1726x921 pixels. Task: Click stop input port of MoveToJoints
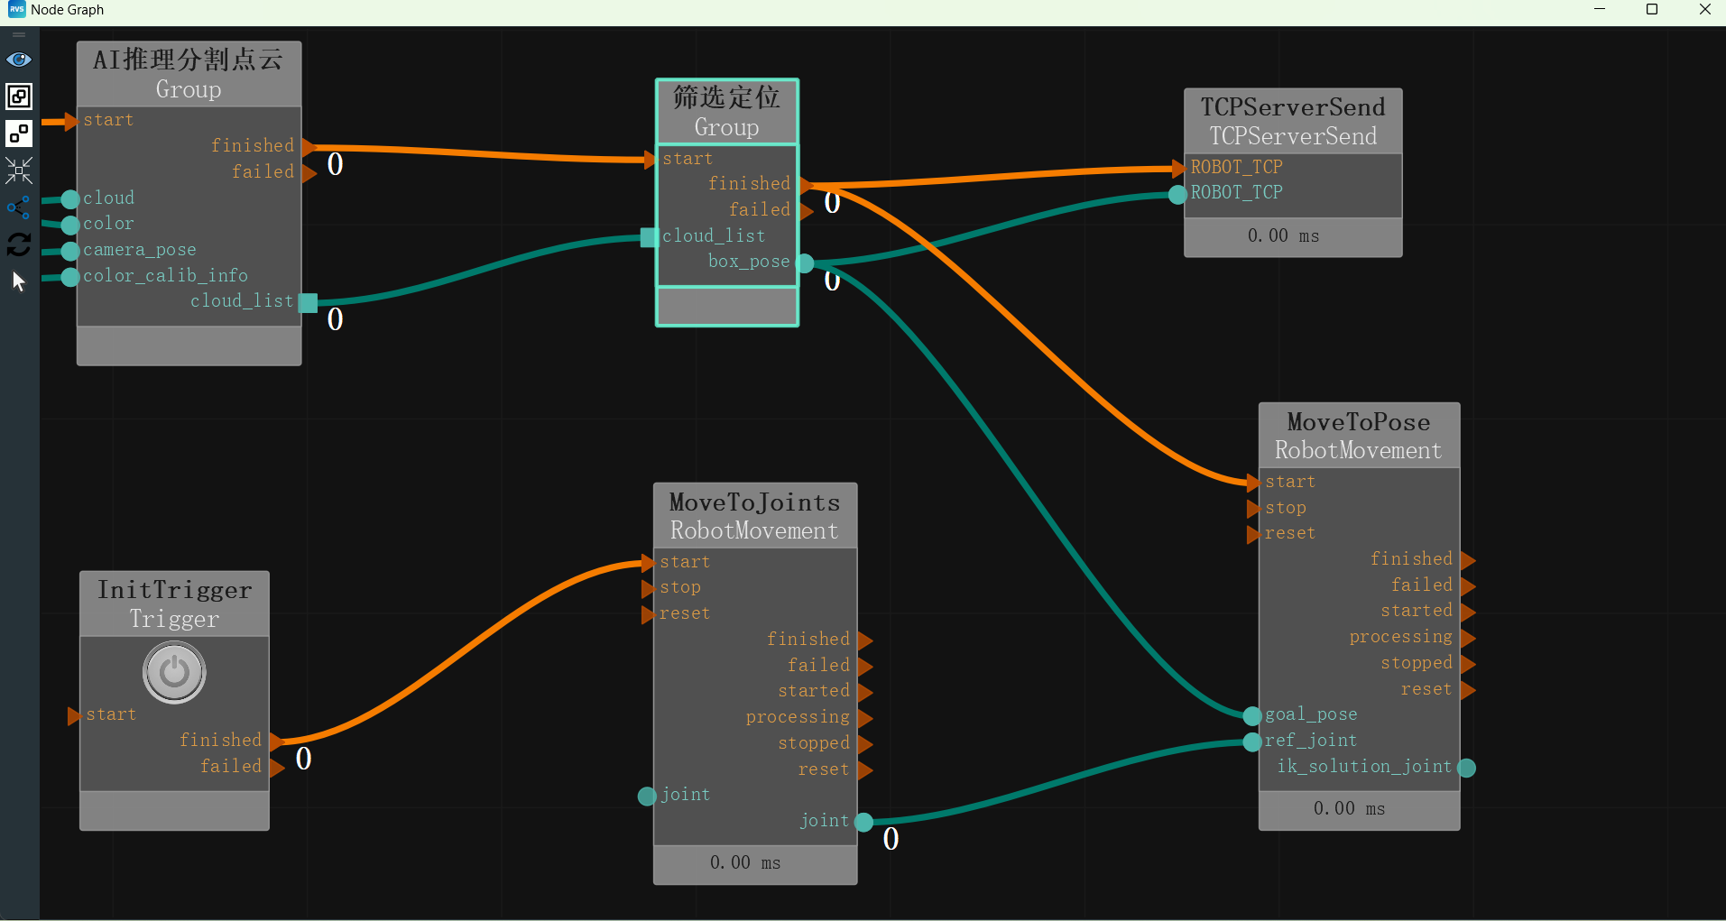(647, 589)
